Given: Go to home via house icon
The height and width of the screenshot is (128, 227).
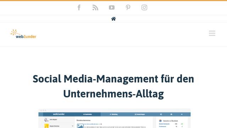Looking at the screenshot, I should pos(113,19).
